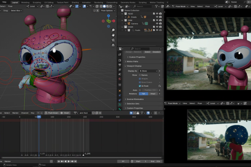251x167 pixels.
Task: Open Pose Options dropdown in viewport
Action: click(108, 10)
